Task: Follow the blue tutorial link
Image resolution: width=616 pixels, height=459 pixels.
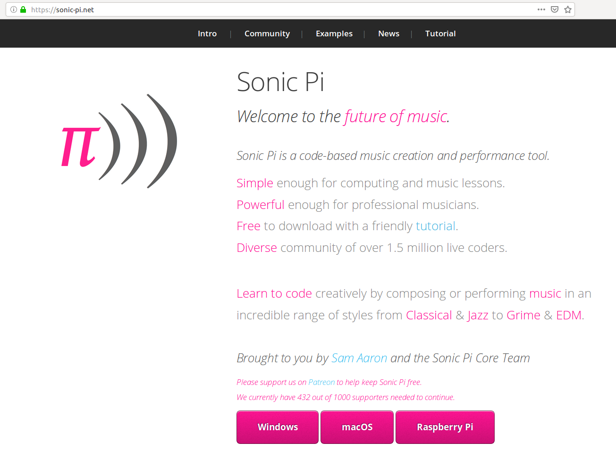Action: pos(436,226)
